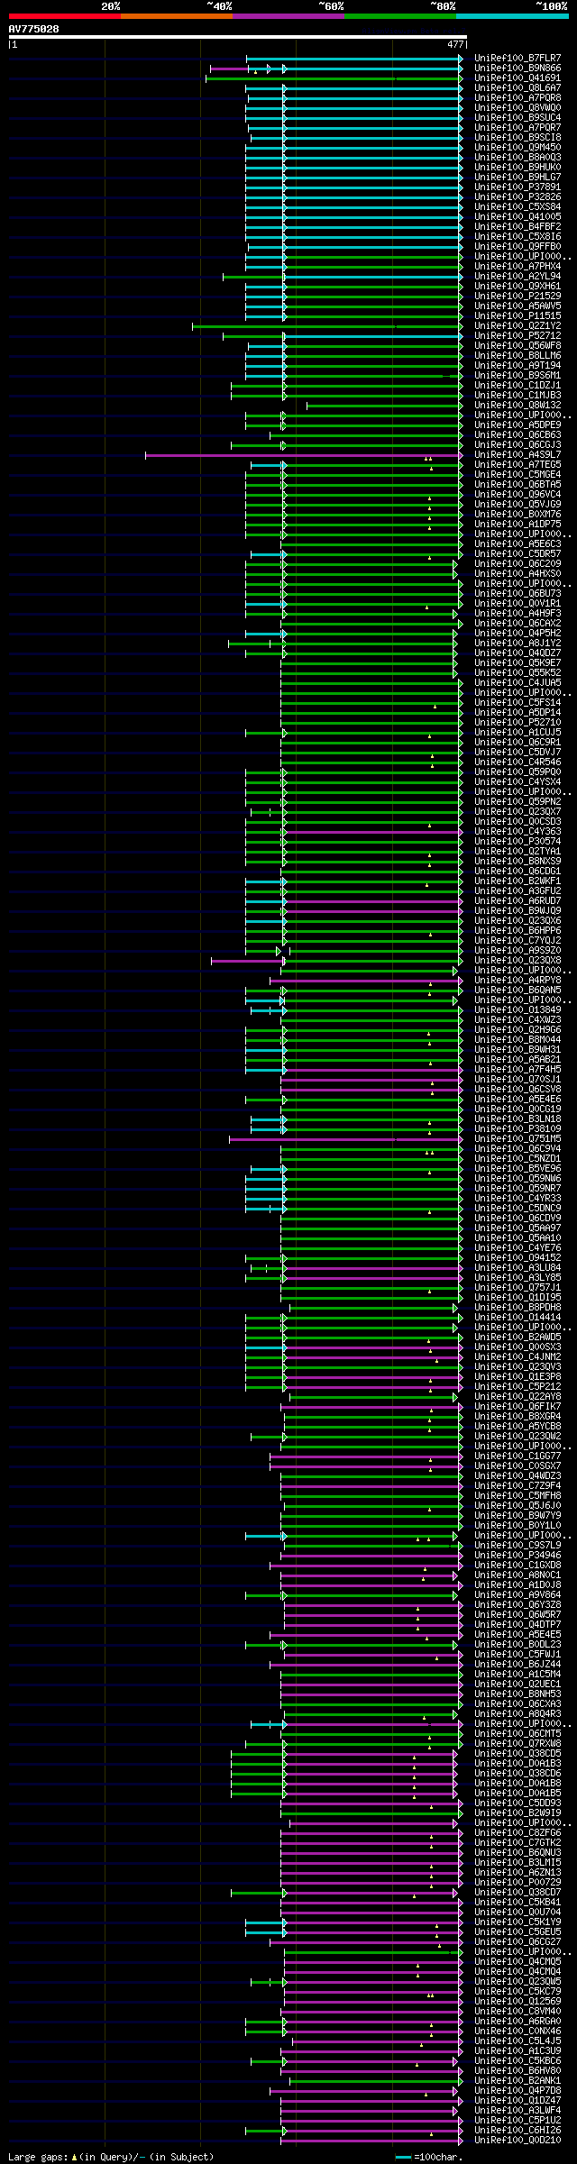
Task: Click the UniRef100_A3LWF4 hit name
Action: [517, 2110]
